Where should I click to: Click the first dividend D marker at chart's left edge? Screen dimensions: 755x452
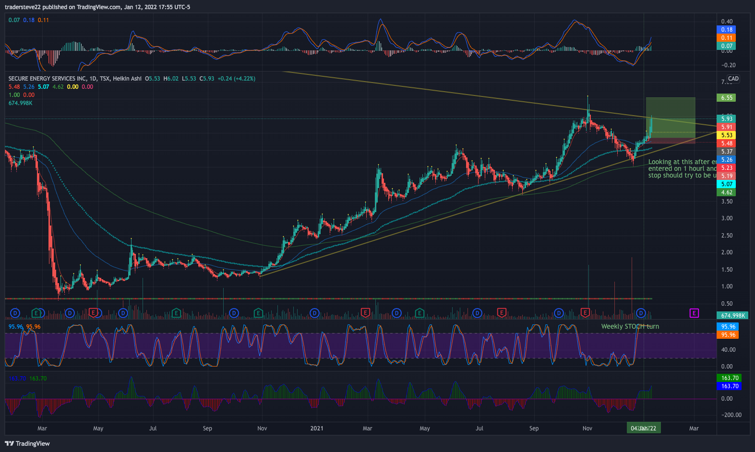click(15, 313)
